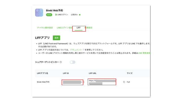Click the help icon next to シェアターゲットピッカー
182x102 pixels.
point(61,62)
